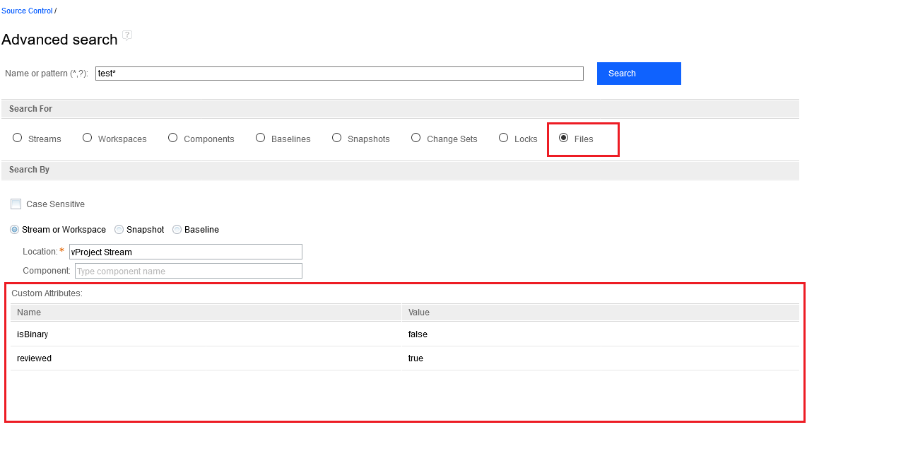Click the Name or pattern input field
Image resolution: width=913 pixels, height=473 pixels.
pos(339,74)
